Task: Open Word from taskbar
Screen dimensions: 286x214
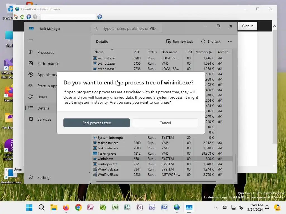Action: click(164, 207)
